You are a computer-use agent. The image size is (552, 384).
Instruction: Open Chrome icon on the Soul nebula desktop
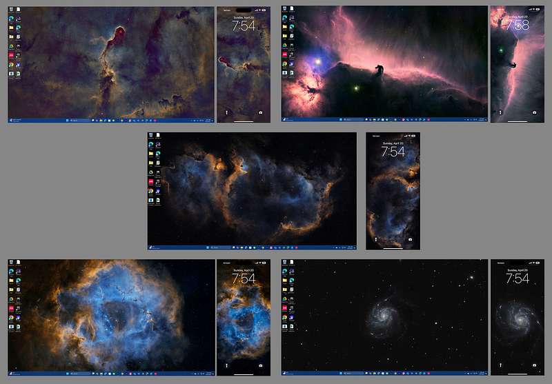click(x=151, y=190)
